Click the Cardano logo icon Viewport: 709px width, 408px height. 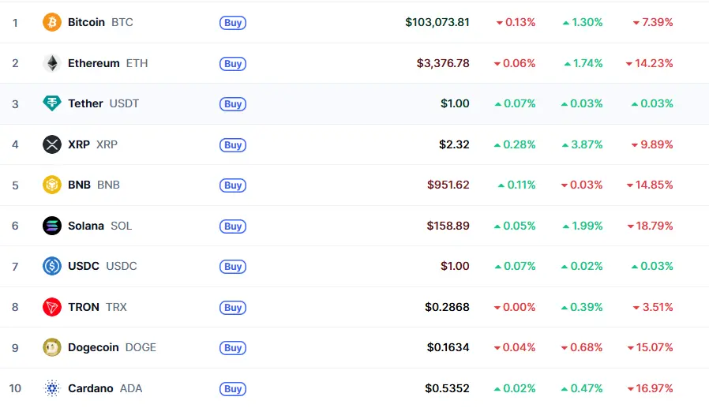(52, 388)
